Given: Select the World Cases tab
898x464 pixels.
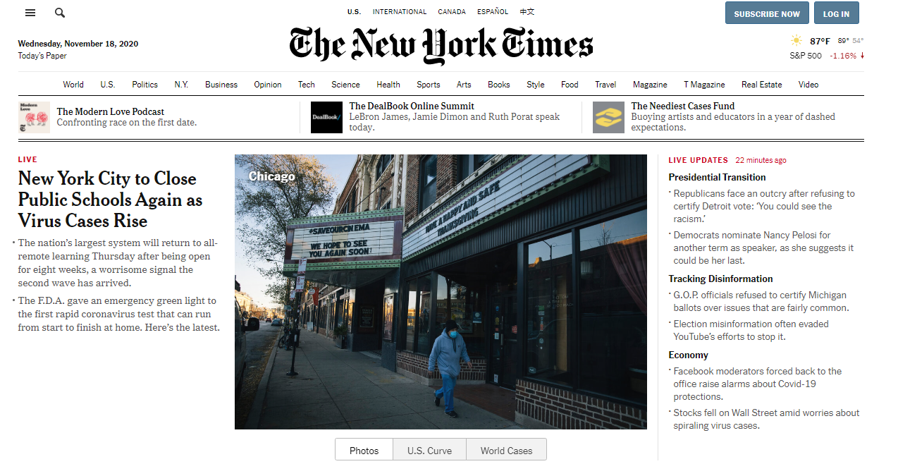Looking at the screenshot, I should click(506, 450).
